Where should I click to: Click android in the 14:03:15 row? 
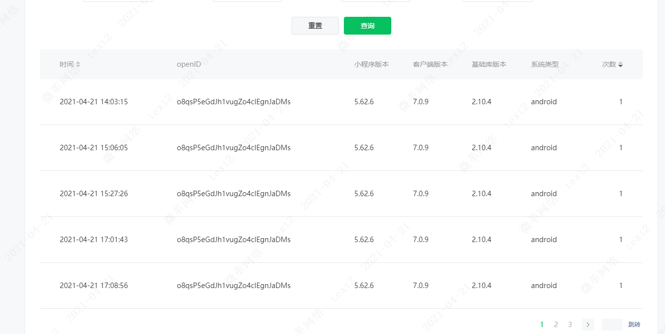[x=544, y=102]
